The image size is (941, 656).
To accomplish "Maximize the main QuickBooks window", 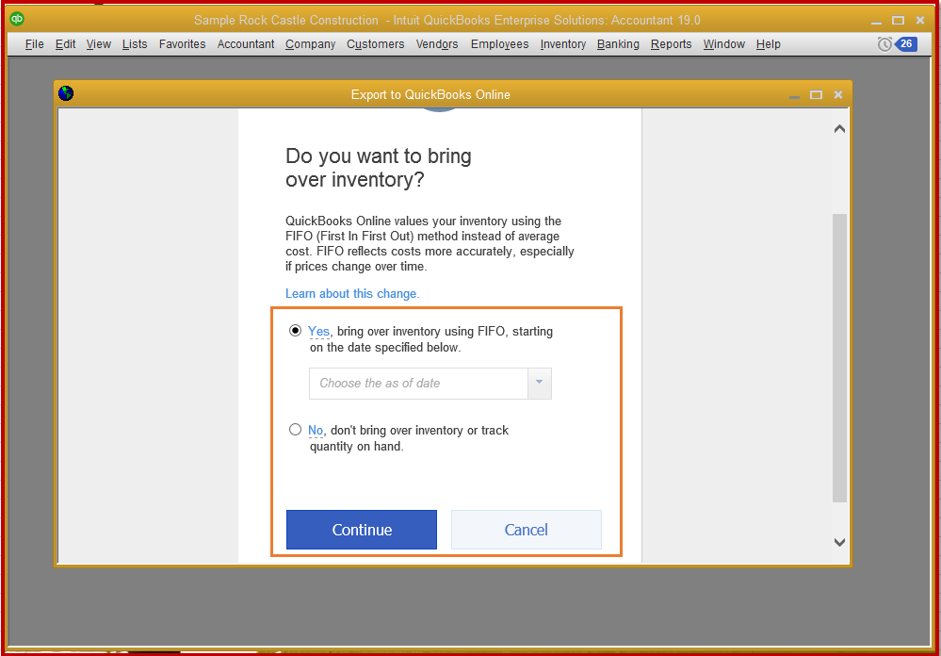I will 898,21.
